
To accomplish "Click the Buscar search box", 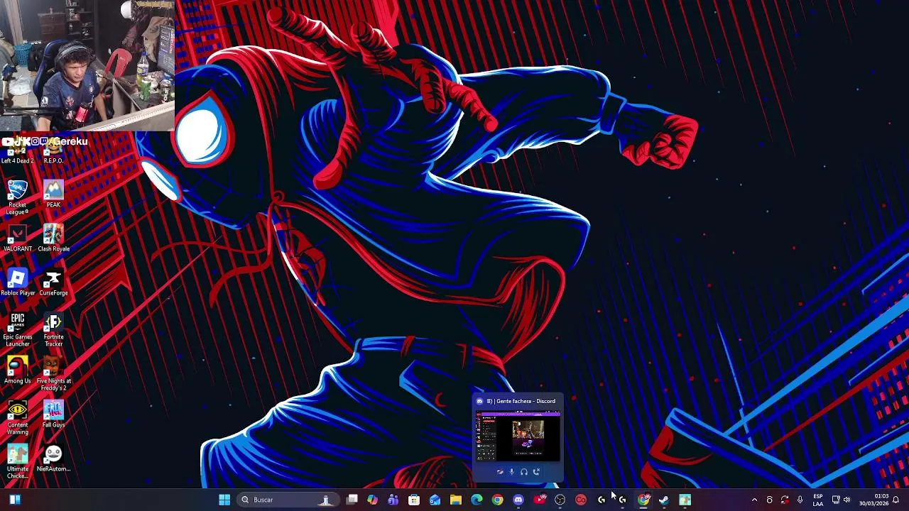I will coord(290,500).
